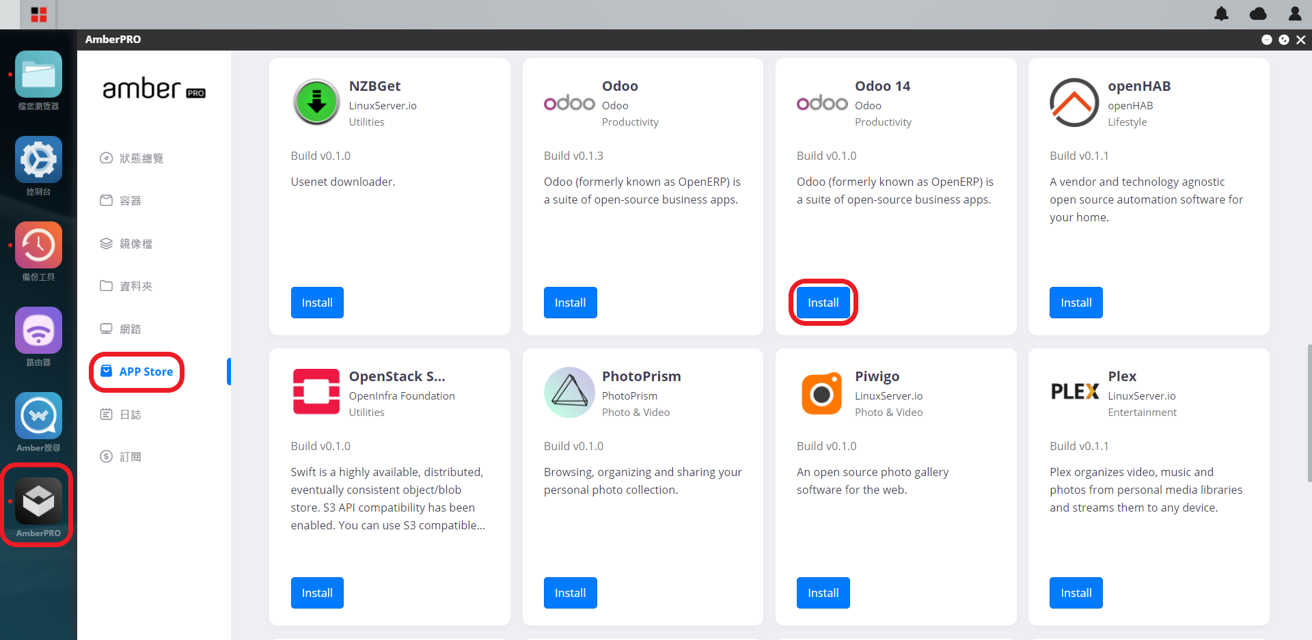Click the OpenInfra Foundation publisher text
1312x640 pixels.
point(402,396)
